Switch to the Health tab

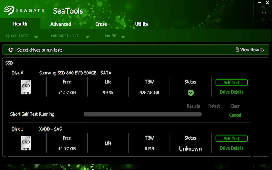click(x=20, y=24)
